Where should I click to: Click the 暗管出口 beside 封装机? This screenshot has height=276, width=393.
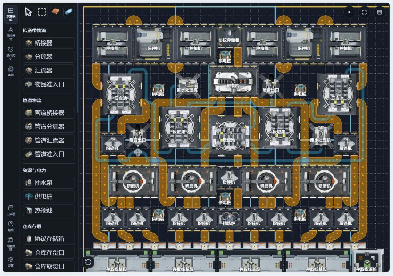pyautogui.click(x=271, y=85)
